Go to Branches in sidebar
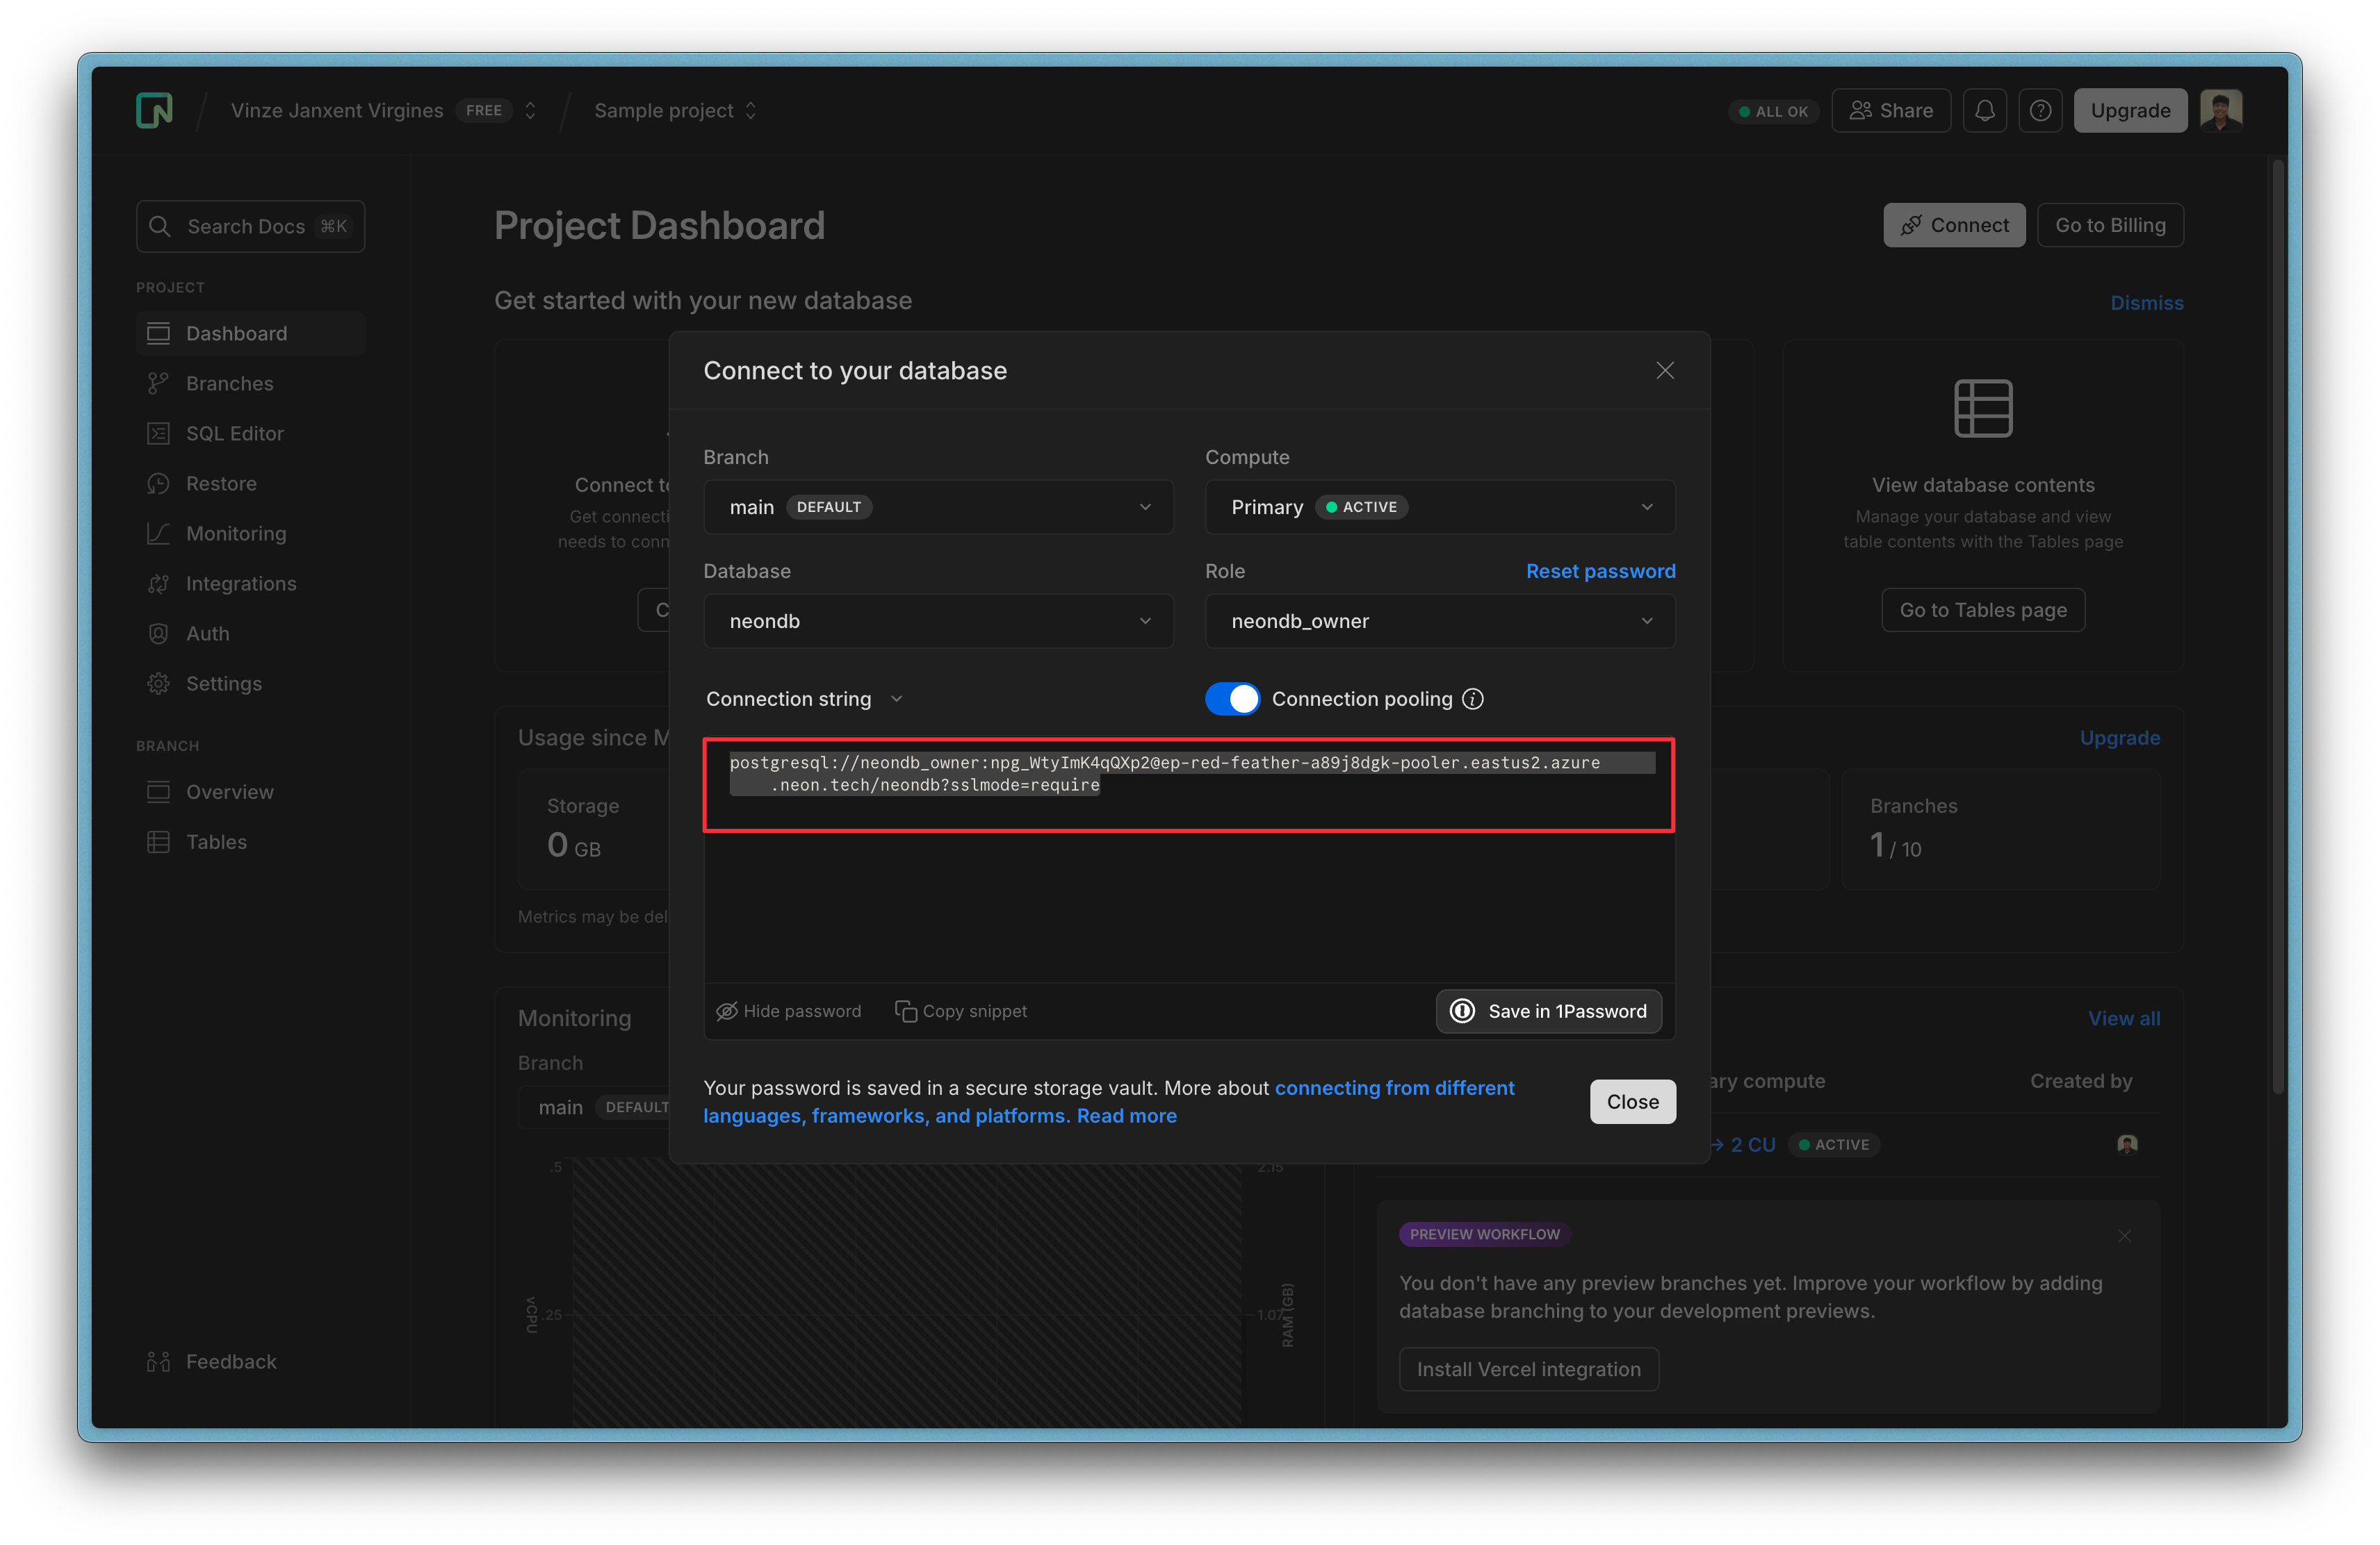 click(229, 383)
